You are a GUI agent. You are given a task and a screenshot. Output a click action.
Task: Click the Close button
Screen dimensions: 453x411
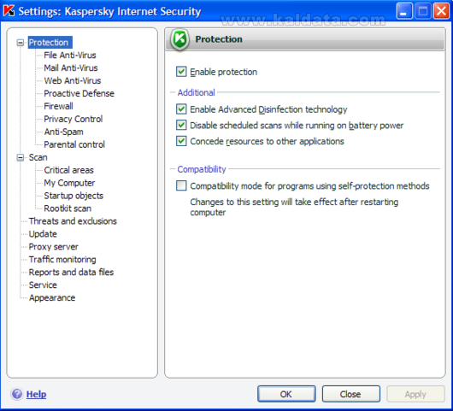tap(350, 394)
